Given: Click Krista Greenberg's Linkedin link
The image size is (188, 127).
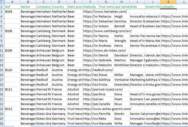Looking at the screenshot, I should (x=174, y=84).
